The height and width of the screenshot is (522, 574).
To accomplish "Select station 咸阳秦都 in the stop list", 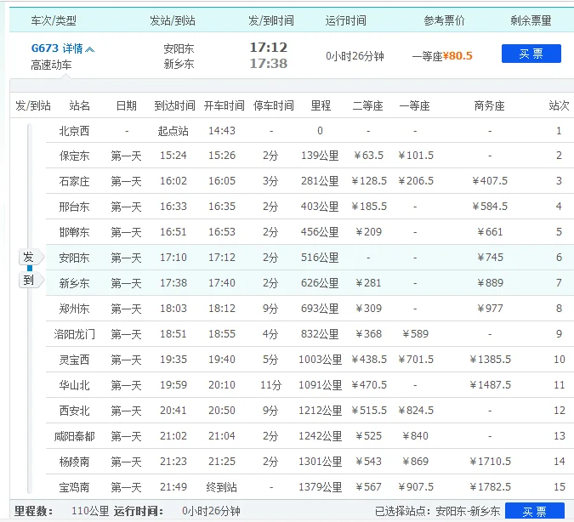I will click(74, 436).
